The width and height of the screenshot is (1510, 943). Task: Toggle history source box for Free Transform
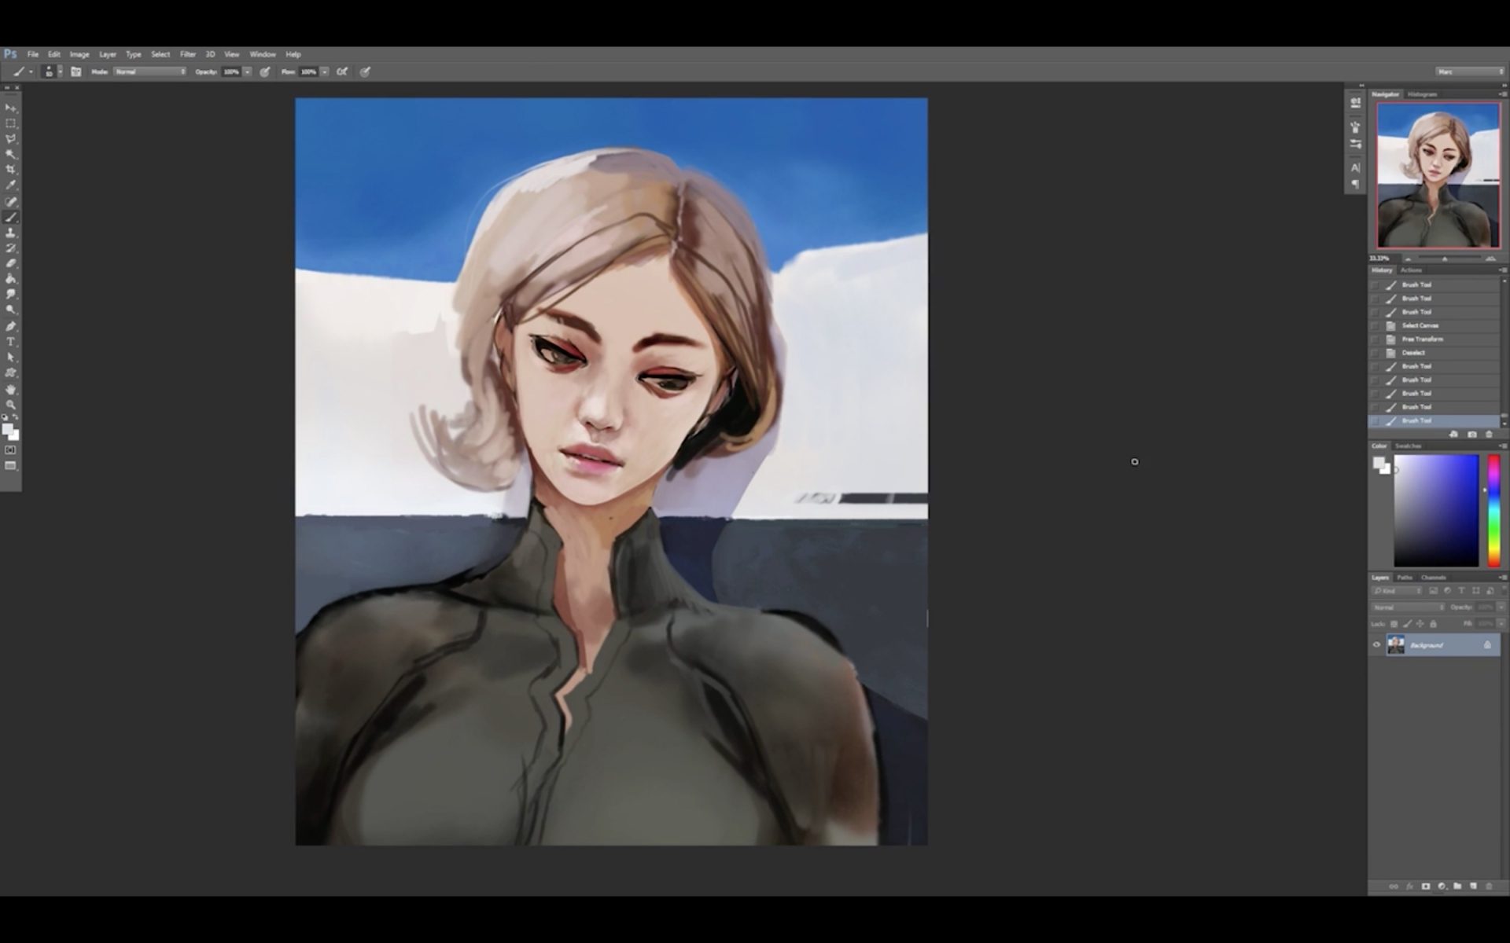1375,339
